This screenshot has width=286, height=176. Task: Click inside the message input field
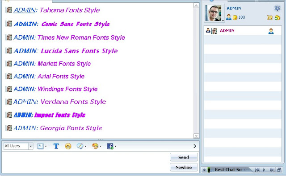point(86,162)
